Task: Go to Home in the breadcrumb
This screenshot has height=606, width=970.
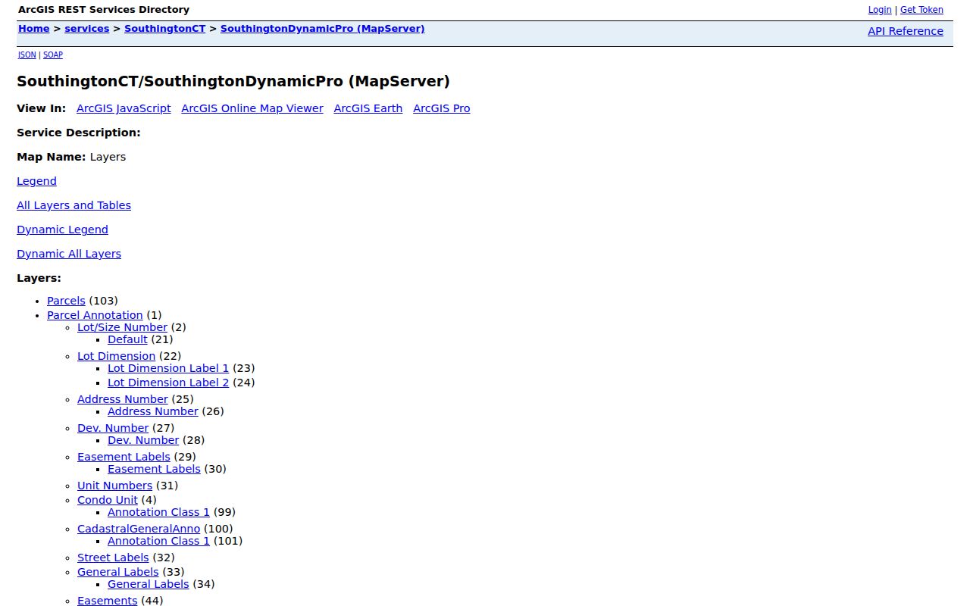Action: pyautogui.click(x=34, y=29)
